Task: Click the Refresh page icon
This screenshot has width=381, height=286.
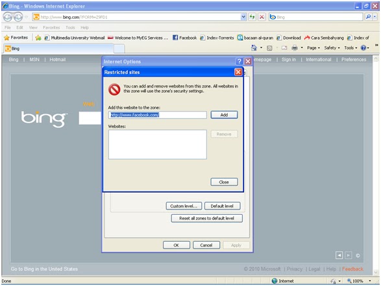Action: pos(252,17)
